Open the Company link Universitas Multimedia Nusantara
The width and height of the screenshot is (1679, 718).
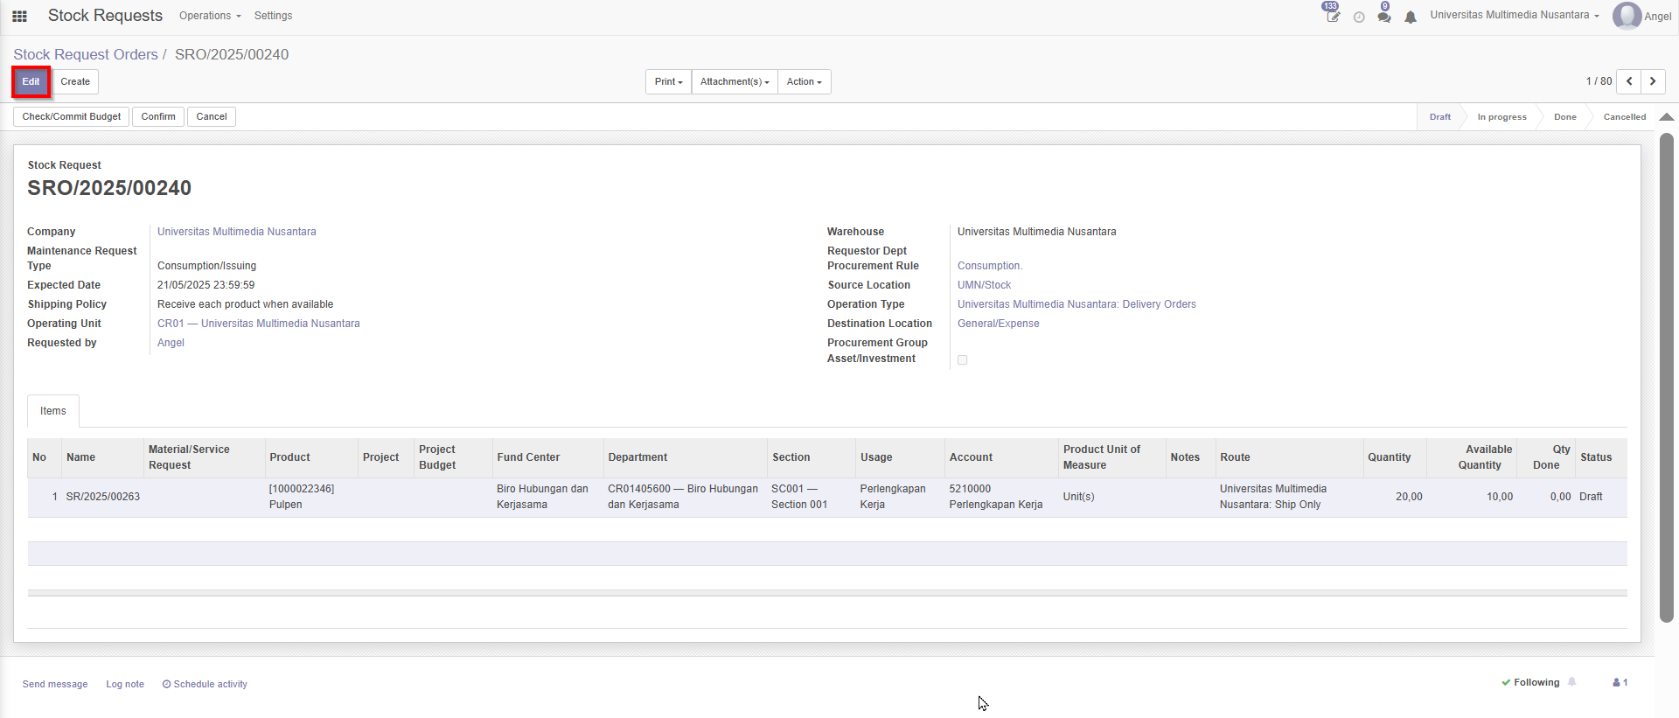coord(237,232)
